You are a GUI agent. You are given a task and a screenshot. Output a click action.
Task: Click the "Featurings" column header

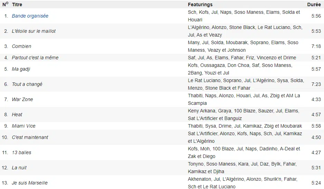pos(200,4)
